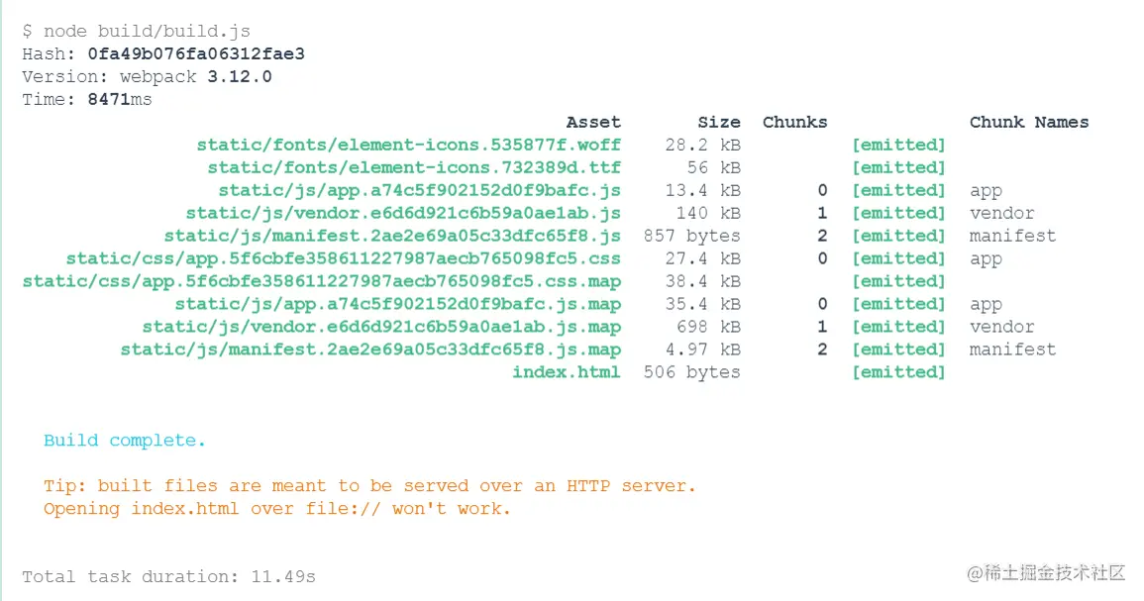This screenshot has width=1144, height=601.
Task: Click the Build complete message
Action: click(125, 442)
